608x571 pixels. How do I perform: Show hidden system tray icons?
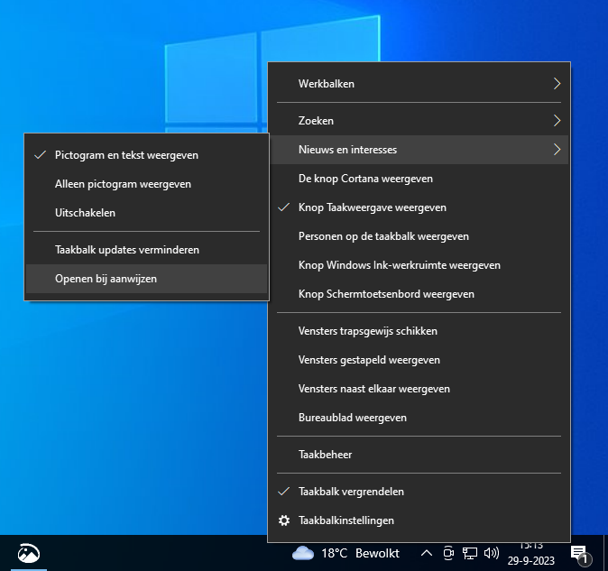pos(427,553)
